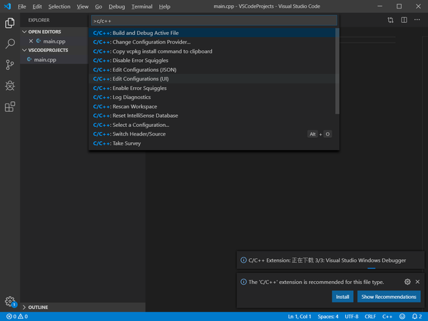Click the command palette list scrollbar
The image size is (428, 321).
(x=337, y=71)
